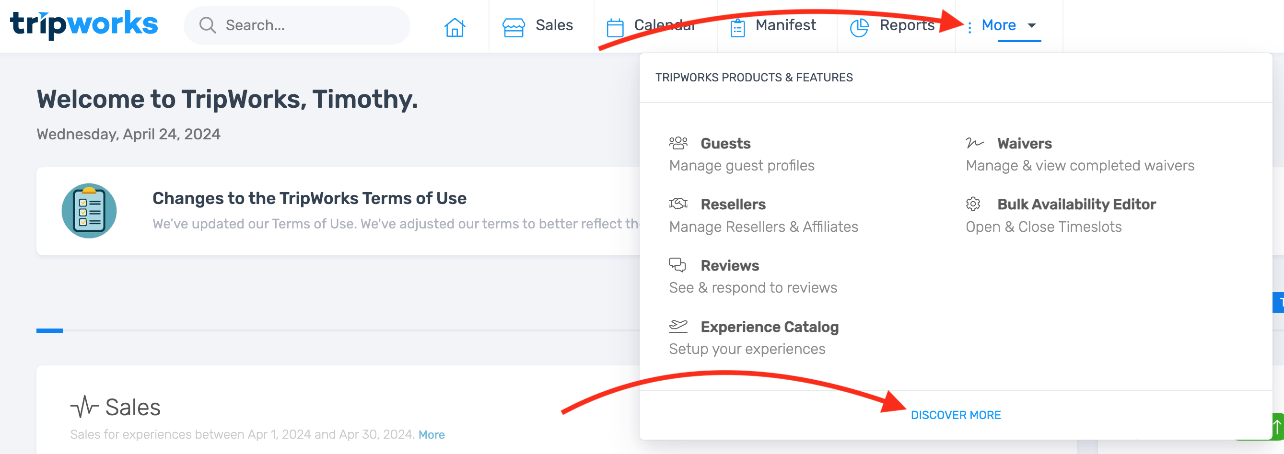
Task: Click the More link in Sales description
Action: coord(431,434)
